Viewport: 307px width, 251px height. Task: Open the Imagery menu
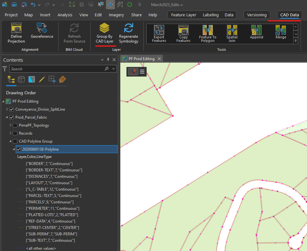(116, 15)
